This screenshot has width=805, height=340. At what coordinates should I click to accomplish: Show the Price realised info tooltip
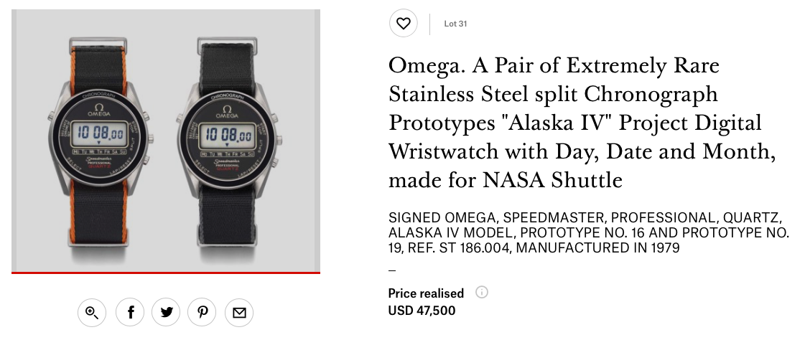click(482, 293)
